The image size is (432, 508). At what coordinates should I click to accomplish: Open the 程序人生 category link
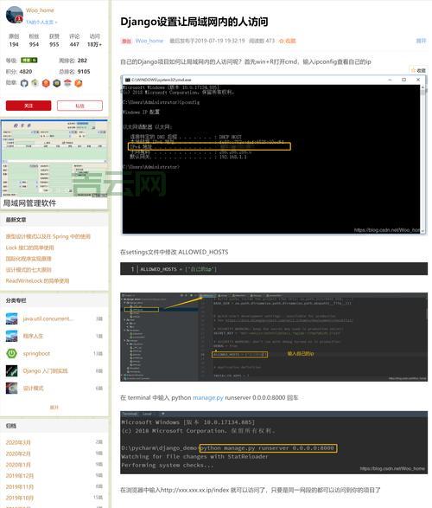pyautogui.click(x=33, y=336)
